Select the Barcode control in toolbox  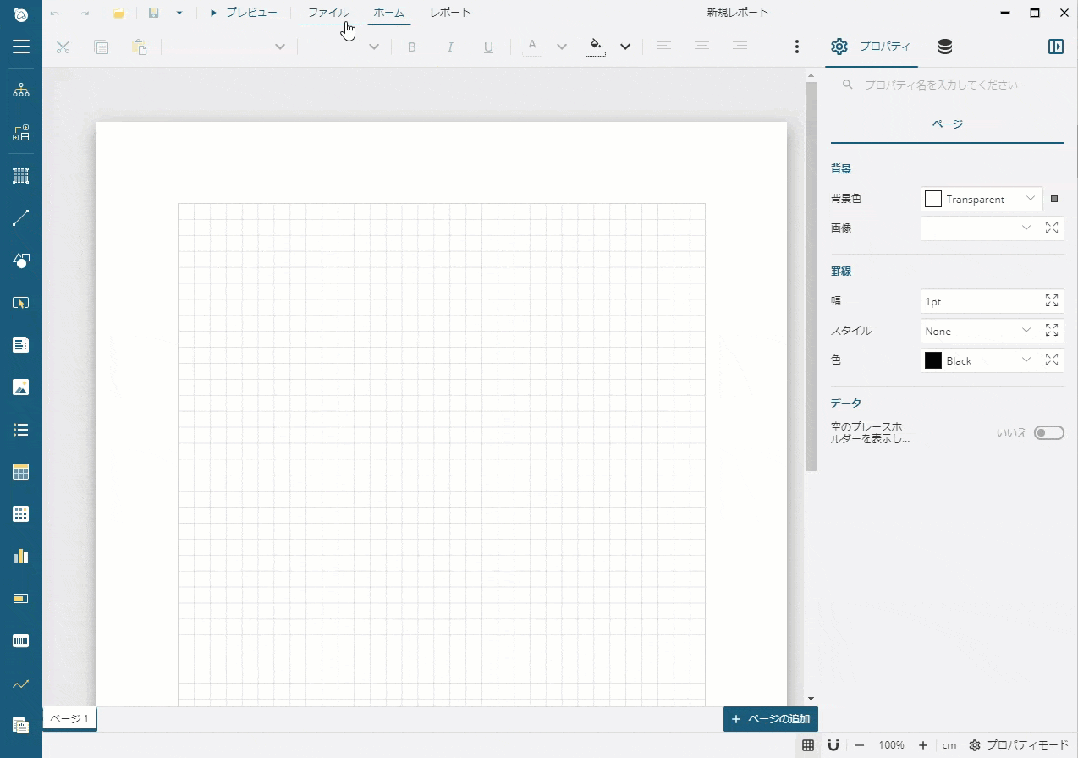point(21,641)
